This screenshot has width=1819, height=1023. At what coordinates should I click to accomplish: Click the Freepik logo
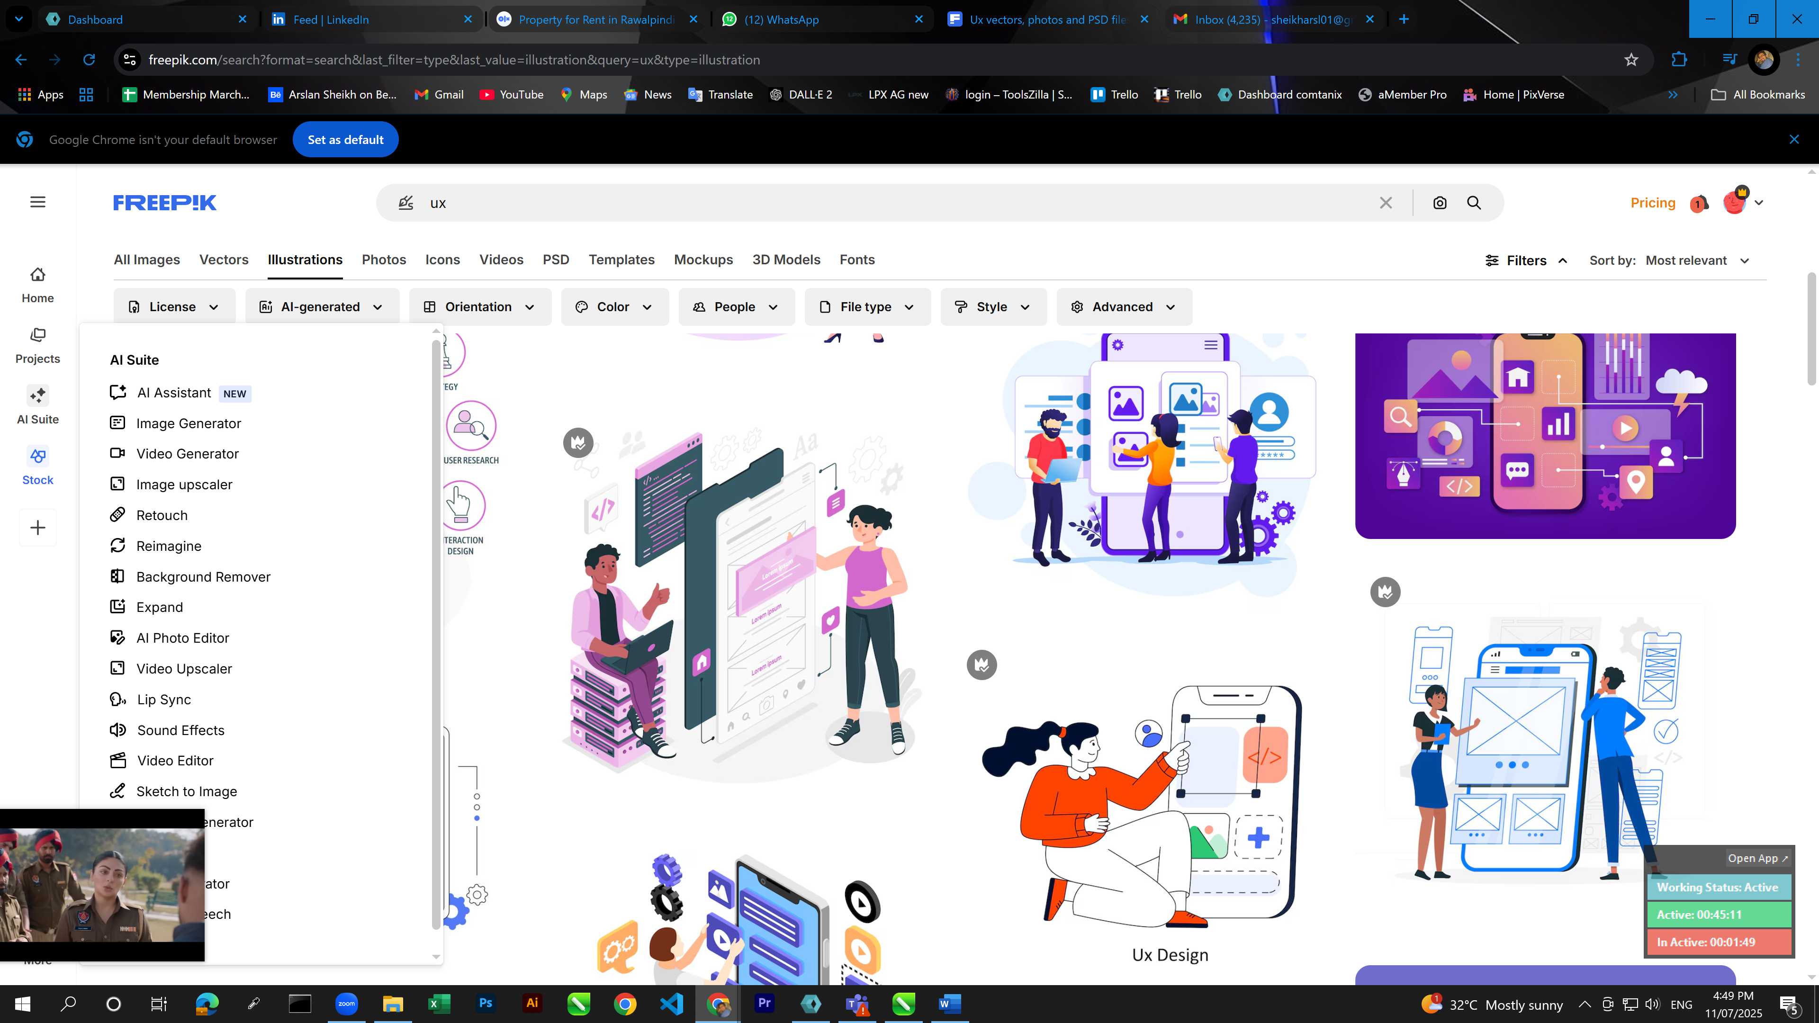tap(164, 203)
